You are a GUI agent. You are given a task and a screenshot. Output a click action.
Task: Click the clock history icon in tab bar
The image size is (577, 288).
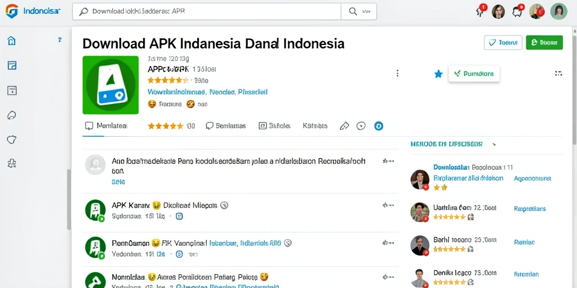(361, 126)
